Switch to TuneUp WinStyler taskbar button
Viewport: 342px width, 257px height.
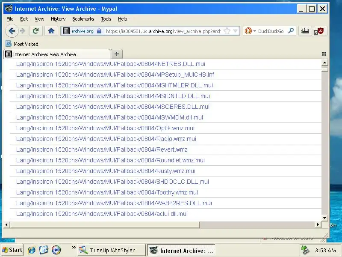coord(111,250)
